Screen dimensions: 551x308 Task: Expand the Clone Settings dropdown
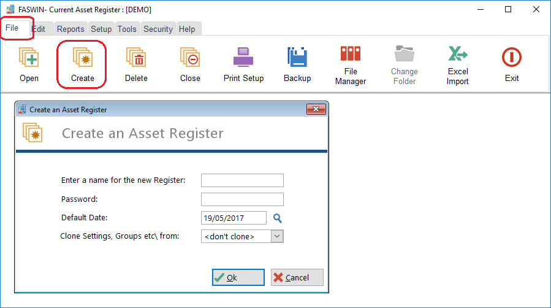[277, 236]
